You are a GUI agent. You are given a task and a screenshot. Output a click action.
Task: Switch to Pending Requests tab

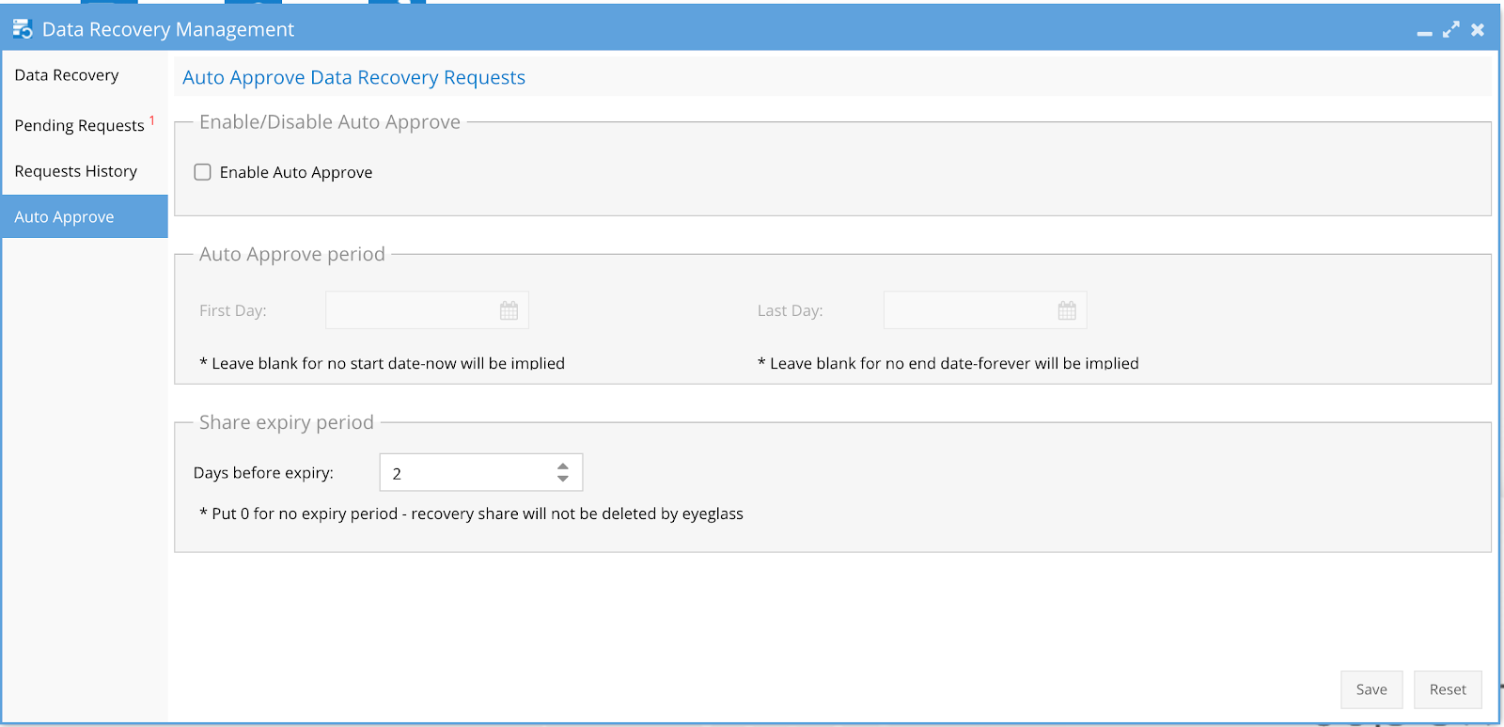(x=85, y=125)
